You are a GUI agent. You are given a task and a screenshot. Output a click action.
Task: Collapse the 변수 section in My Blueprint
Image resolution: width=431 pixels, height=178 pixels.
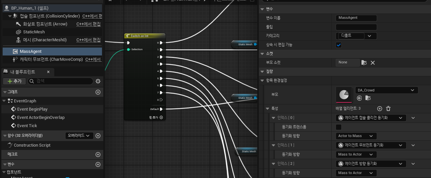click(x=5, y=164)
